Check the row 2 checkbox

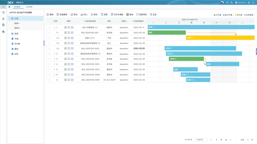(x=49, y=54)
